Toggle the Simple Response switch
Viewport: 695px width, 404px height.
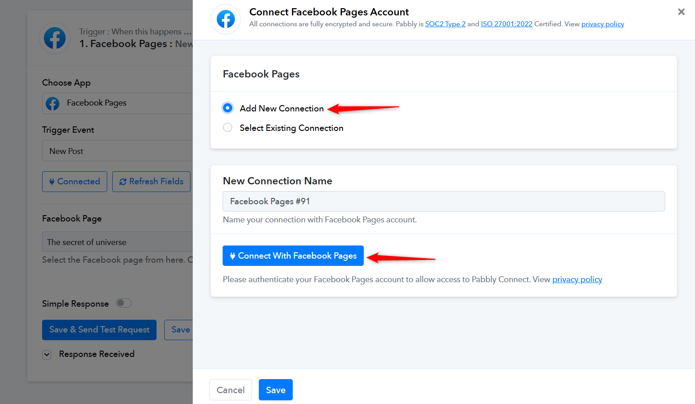pyautogui.click(x=124, y=303)
